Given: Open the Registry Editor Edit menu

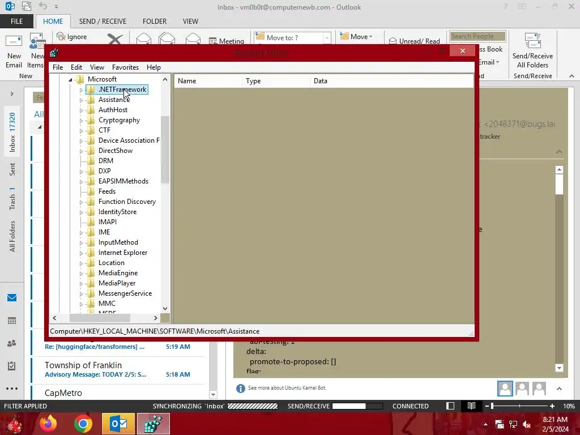Looking at the screenshot, I should tap(76, 67).
